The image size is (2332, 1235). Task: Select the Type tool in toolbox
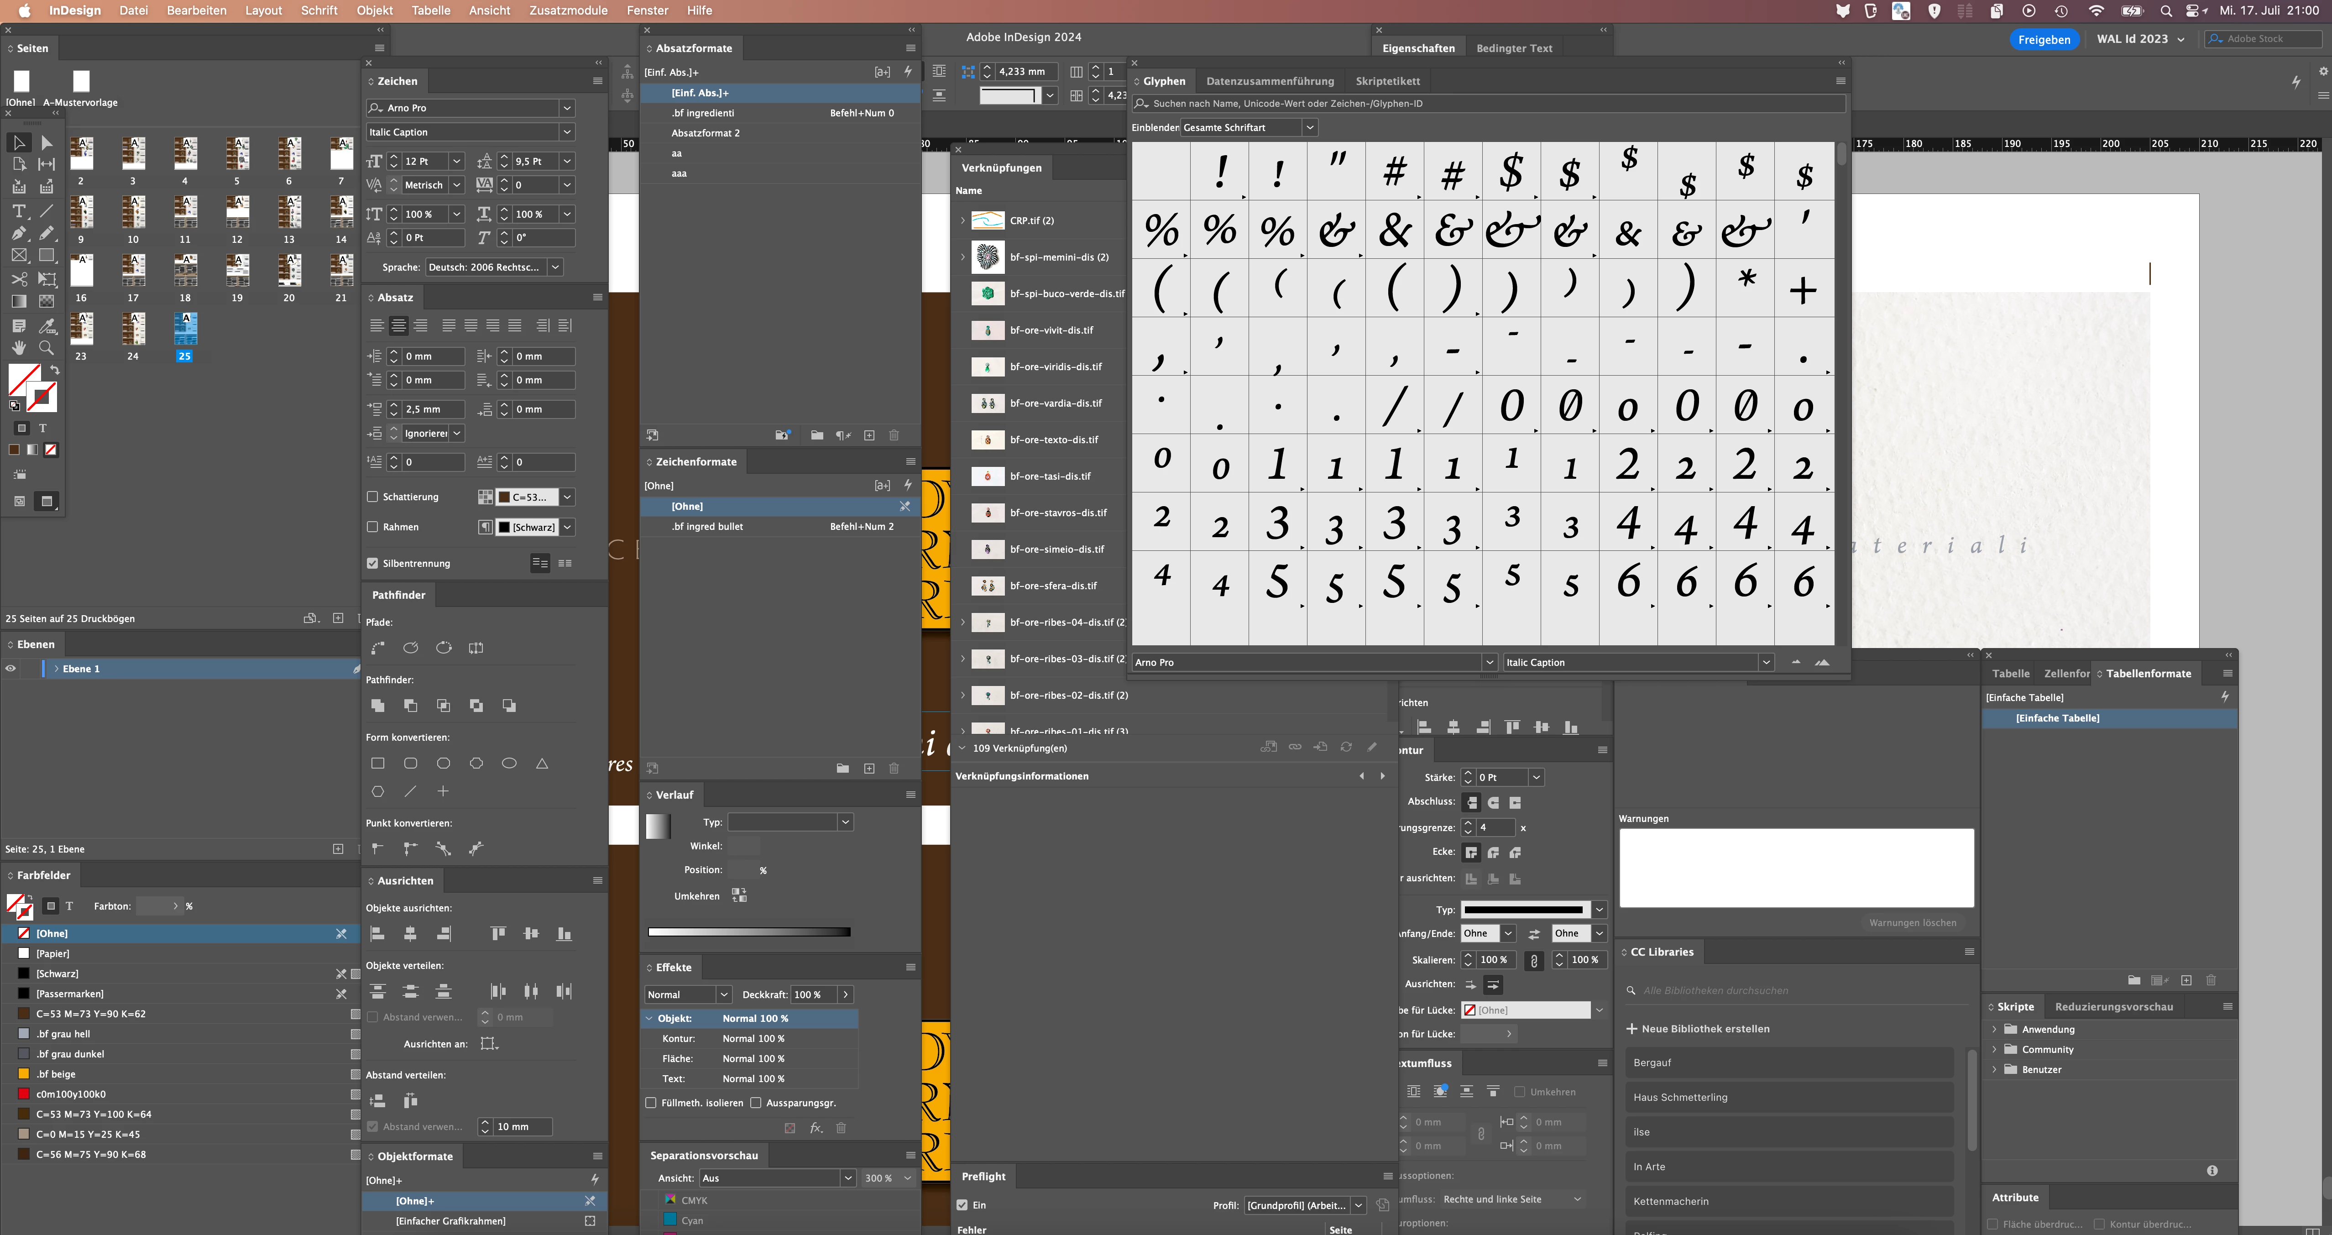19,211
